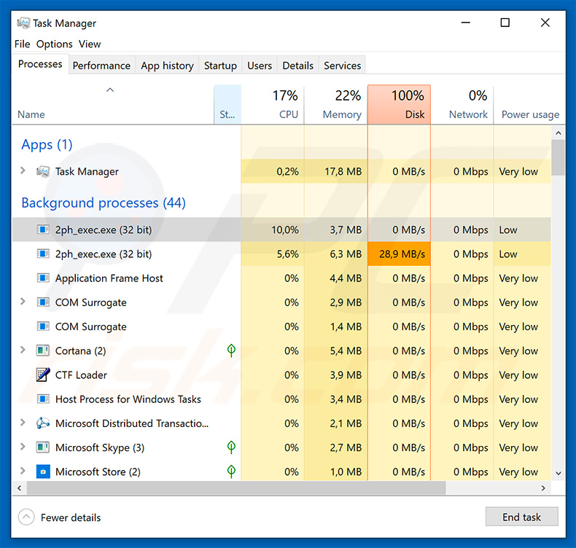Select the Apps (1) group heading
Screen dimensions: 576x548
[x=47, y=144]
